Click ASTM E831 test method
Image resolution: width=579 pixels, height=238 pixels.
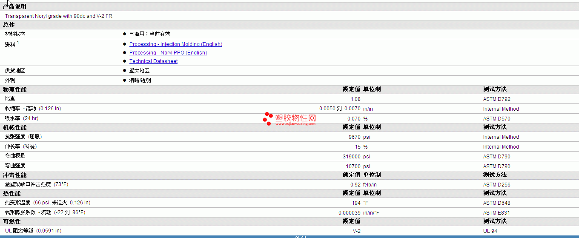coord(496,213)
